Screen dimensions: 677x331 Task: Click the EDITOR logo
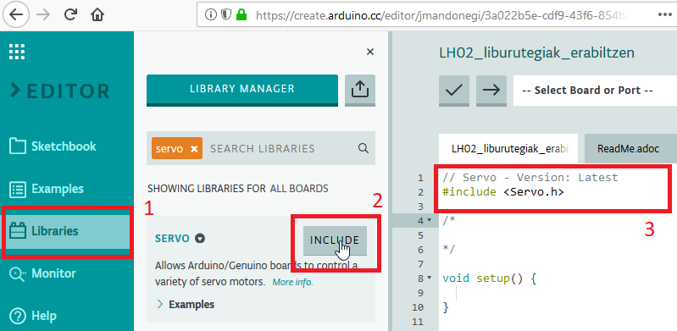(x=60, y=91)
